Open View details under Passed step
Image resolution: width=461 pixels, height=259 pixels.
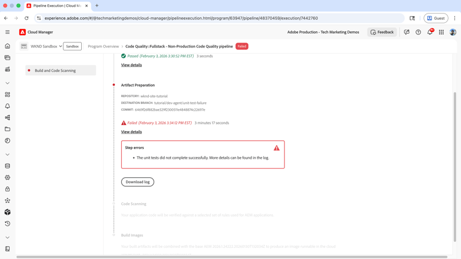coord(132,65)
